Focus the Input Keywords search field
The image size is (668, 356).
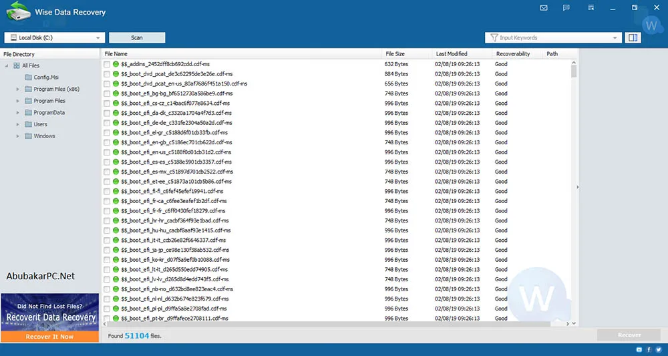click(x=554, y=37)
